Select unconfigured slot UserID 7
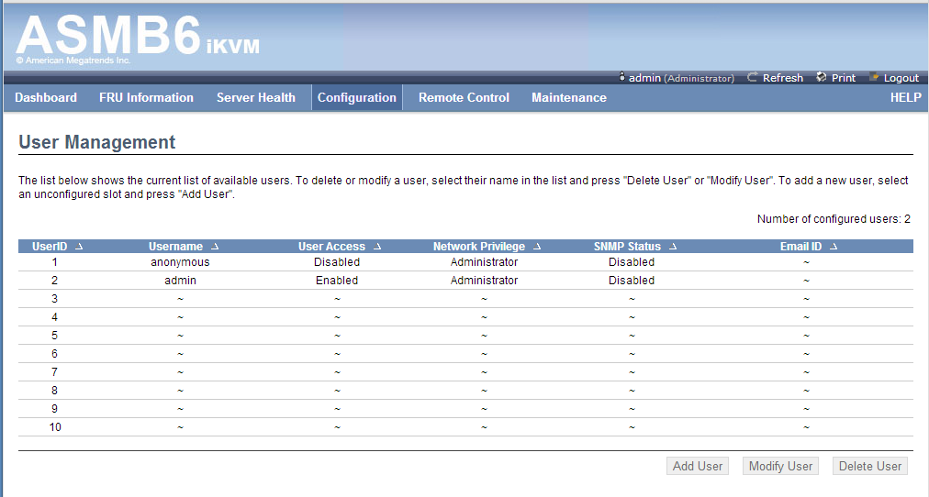The image size is (929, 497). (54, 372)
